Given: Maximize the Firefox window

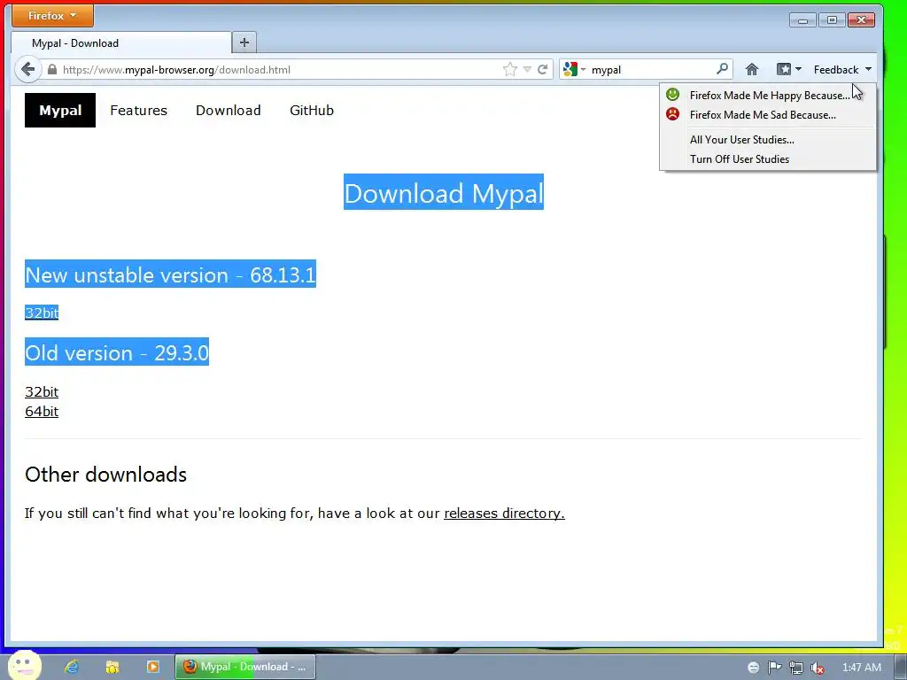Looking at the screenshot, I should (832, 20).
